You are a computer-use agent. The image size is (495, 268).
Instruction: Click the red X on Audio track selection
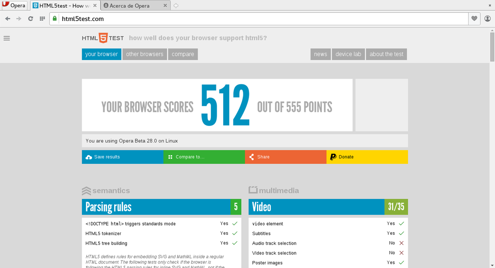tap(401, 243)
